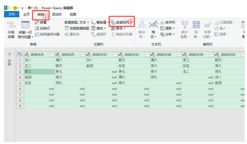The height and width of the screenshot is (144, 247).
Task: Click Merge Columns (合并列) button
Action: tap(168, 22)
